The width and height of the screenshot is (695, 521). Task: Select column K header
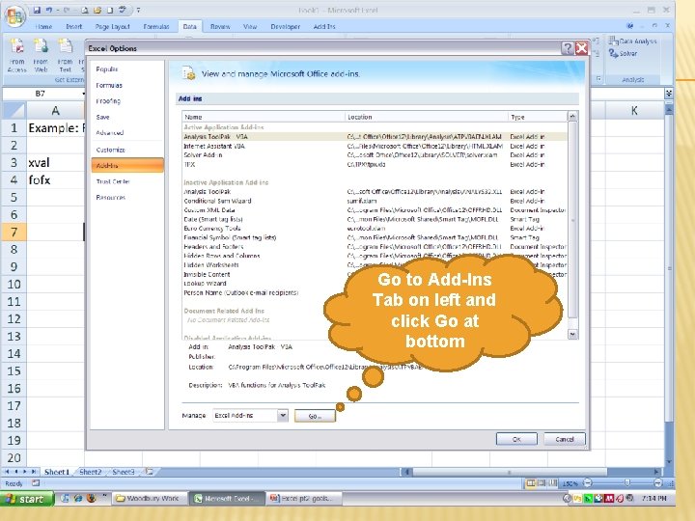pos(634,111)
